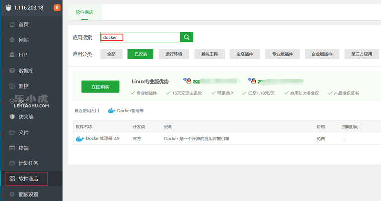Filter by 系统工具 category
Screen dimensions: 381x201
pos(210,54)
